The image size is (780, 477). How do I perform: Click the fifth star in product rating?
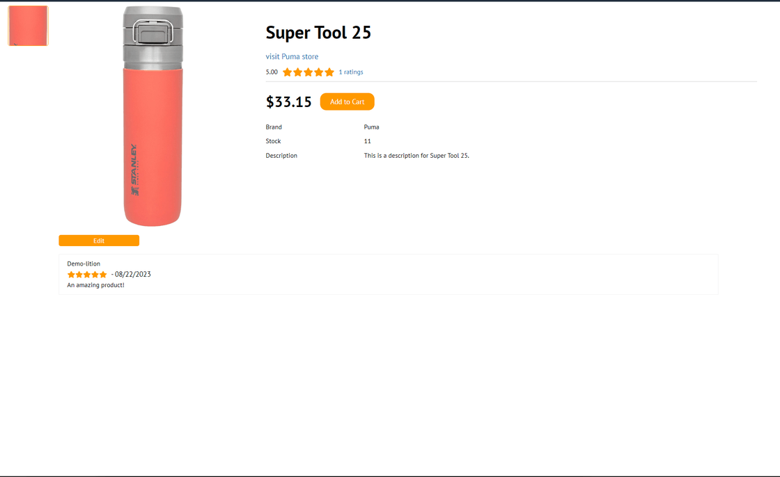[x=329, y=72]
